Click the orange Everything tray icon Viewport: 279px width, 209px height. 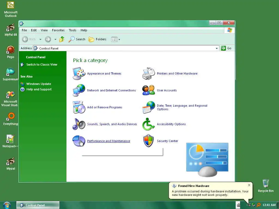pos(259,205)
